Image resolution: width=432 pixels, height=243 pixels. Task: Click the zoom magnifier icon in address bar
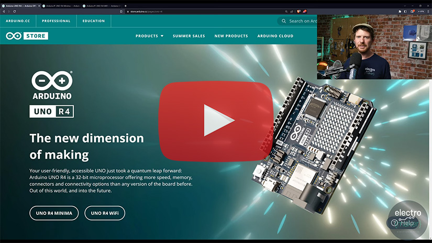286,12
